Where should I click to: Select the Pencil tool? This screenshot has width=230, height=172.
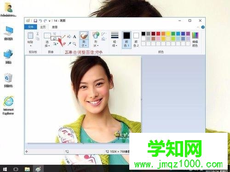(x=64, y=36)
